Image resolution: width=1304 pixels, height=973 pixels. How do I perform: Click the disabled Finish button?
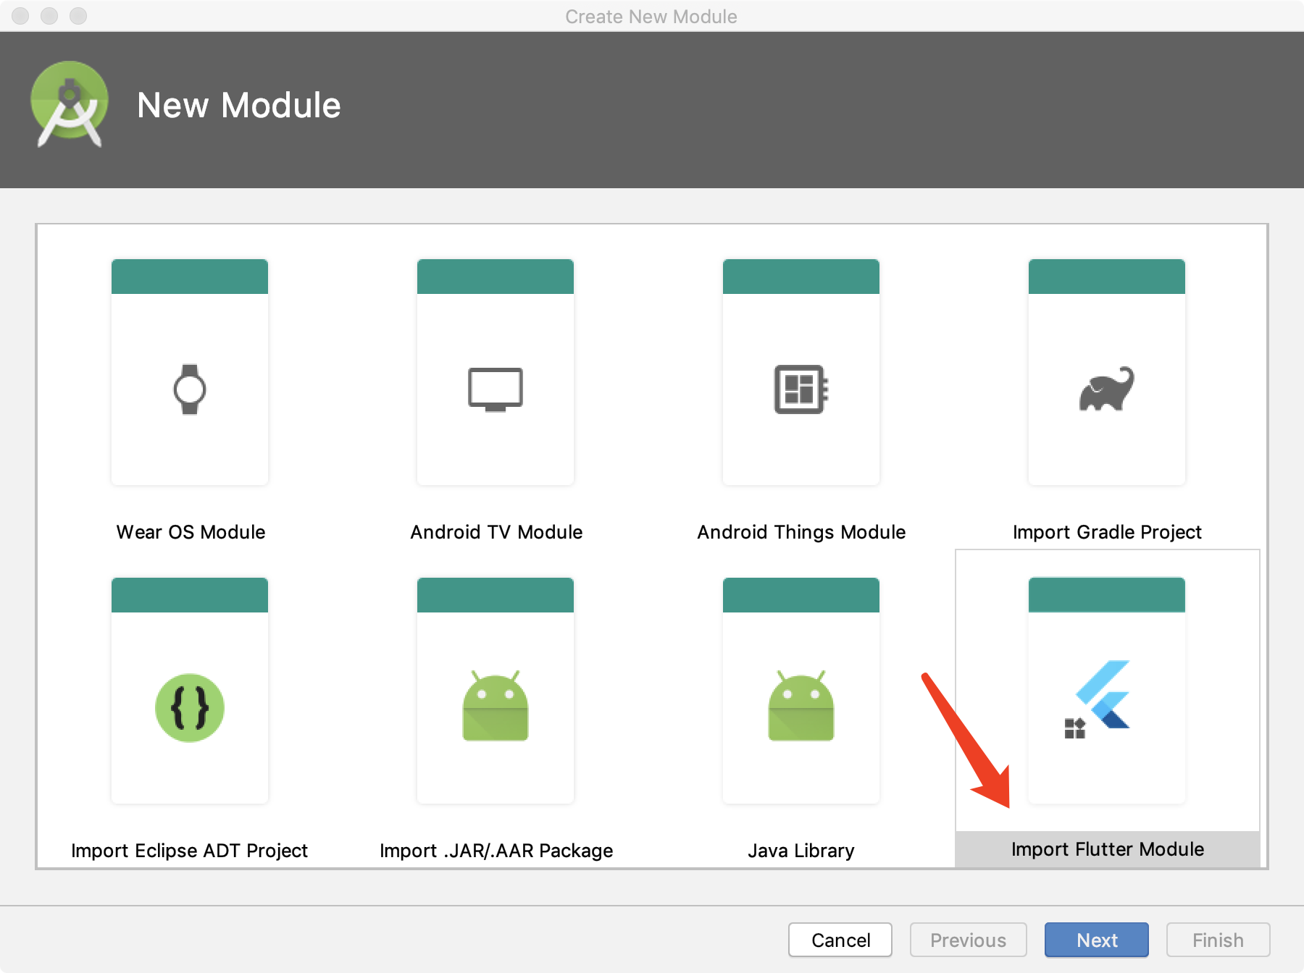1218,940
